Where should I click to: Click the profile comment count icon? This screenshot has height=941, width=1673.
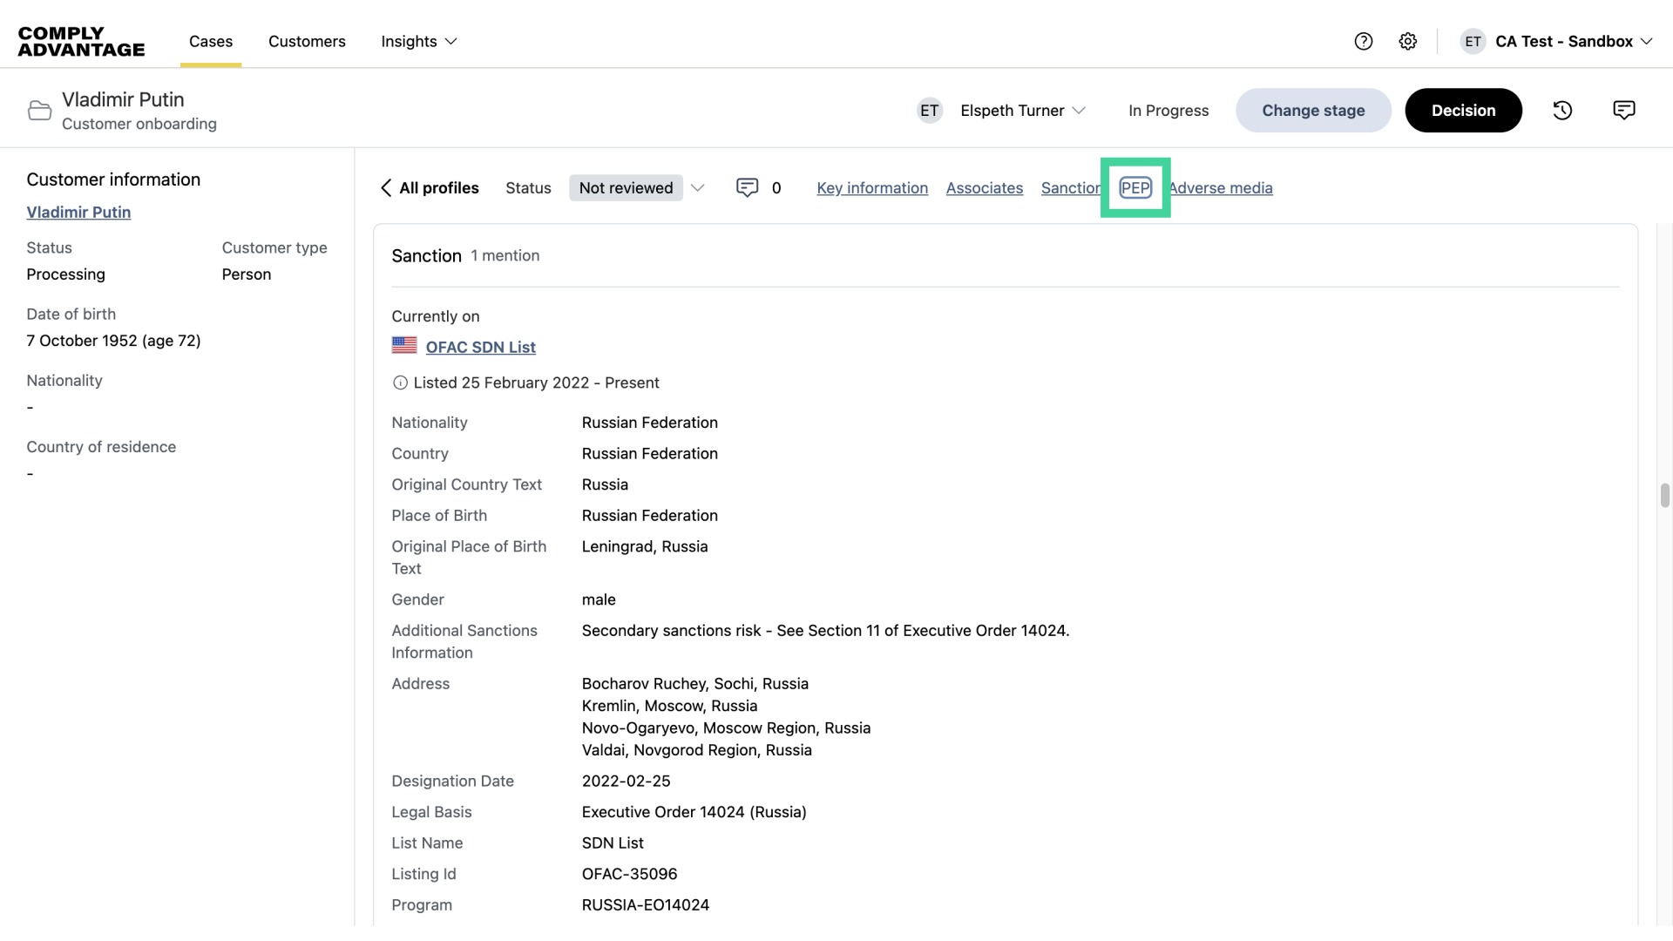(747, 188)
